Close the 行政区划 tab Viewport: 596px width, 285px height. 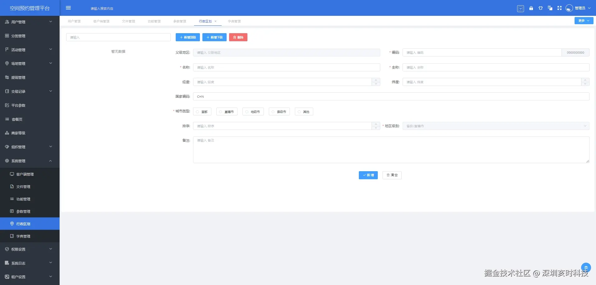(x=215, y=21)
